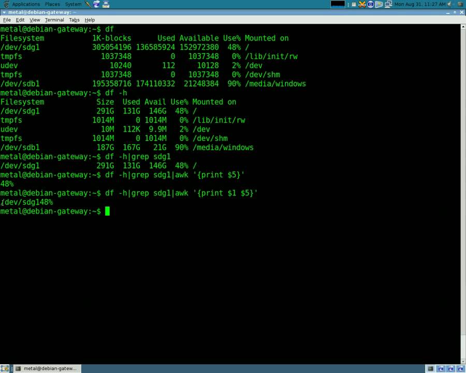The height and width of the screenshot is (373, 466).
Task: Click the '/media/windows' text in the first df output
Action: pyautogui.click(x=275, y=84)
